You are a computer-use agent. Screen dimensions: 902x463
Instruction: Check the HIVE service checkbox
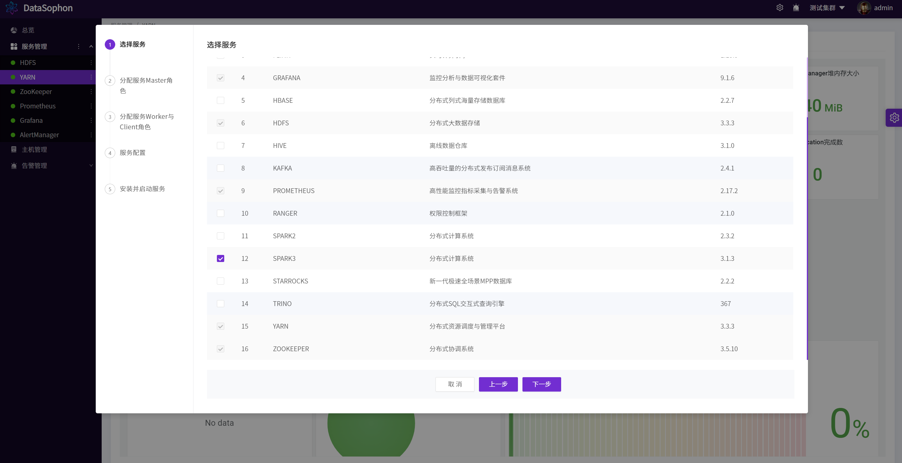220,146
